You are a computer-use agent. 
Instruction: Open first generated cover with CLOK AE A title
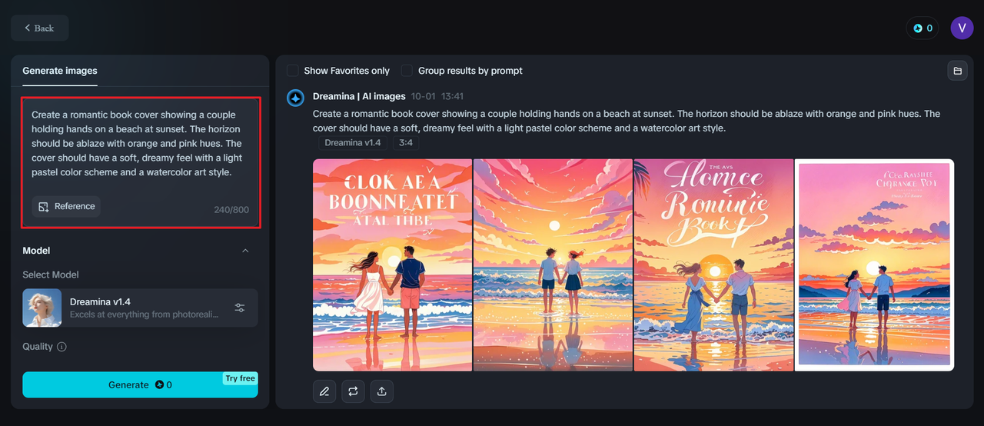click(393, 265)
